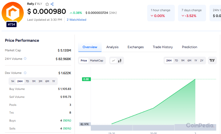Select 7D Dex Volume period

coord(27,81)
